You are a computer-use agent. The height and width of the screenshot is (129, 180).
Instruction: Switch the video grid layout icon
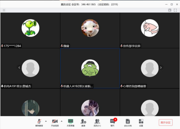coord(170,10)
